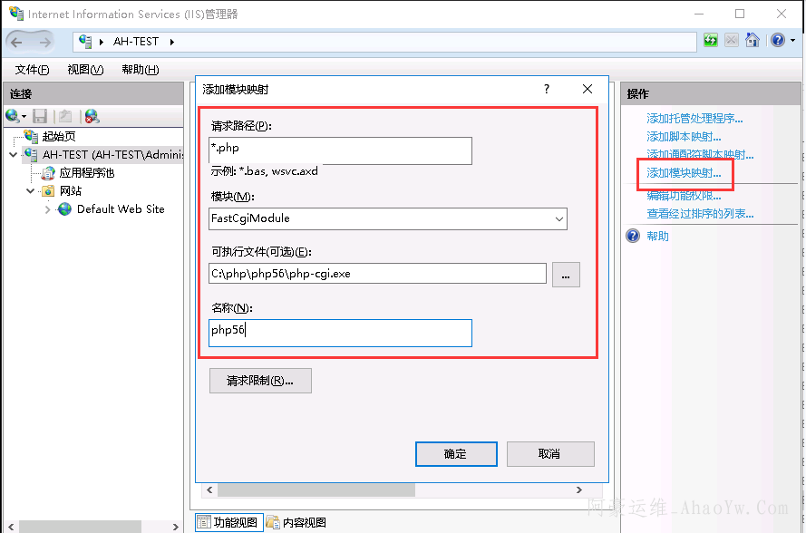Click the create new connection globe icon
The image size is (806, 533).
pos(13,116)
